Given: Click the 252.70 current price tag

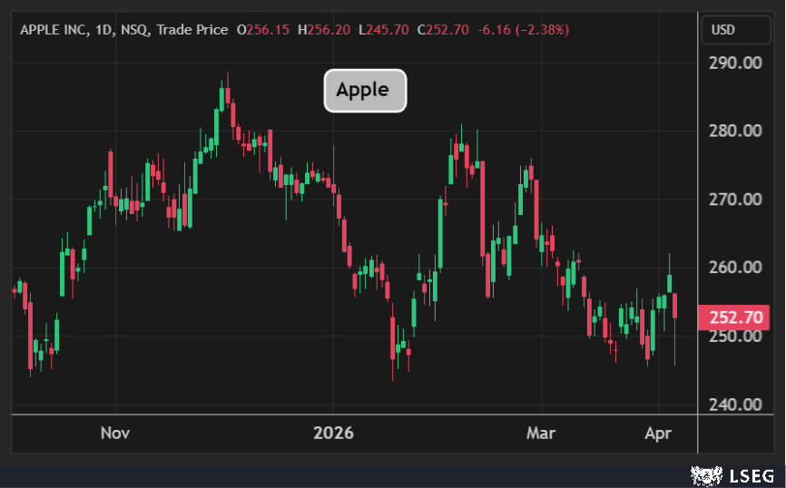Looking at the screenshot, I should click(733, 318).
